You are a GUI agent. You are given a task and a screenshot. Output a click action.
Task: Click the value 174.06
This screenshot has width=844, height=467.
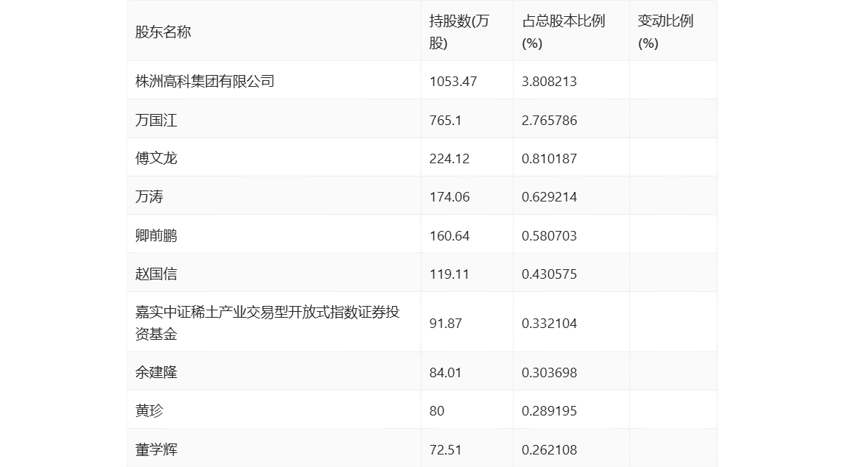click(x=450, y=197)
